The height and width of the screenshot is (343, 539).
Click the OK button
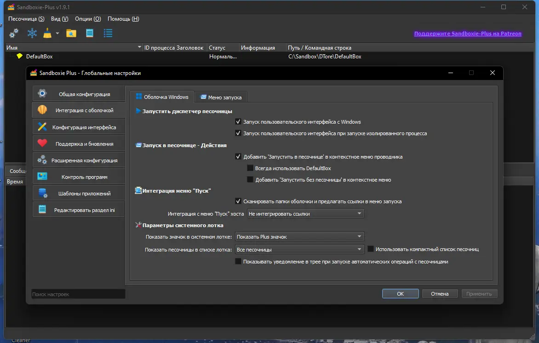[401, 293]
